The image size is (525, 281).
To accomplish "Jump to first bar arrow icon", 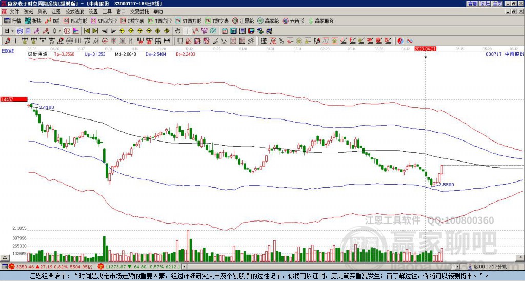I will (87, 31).
